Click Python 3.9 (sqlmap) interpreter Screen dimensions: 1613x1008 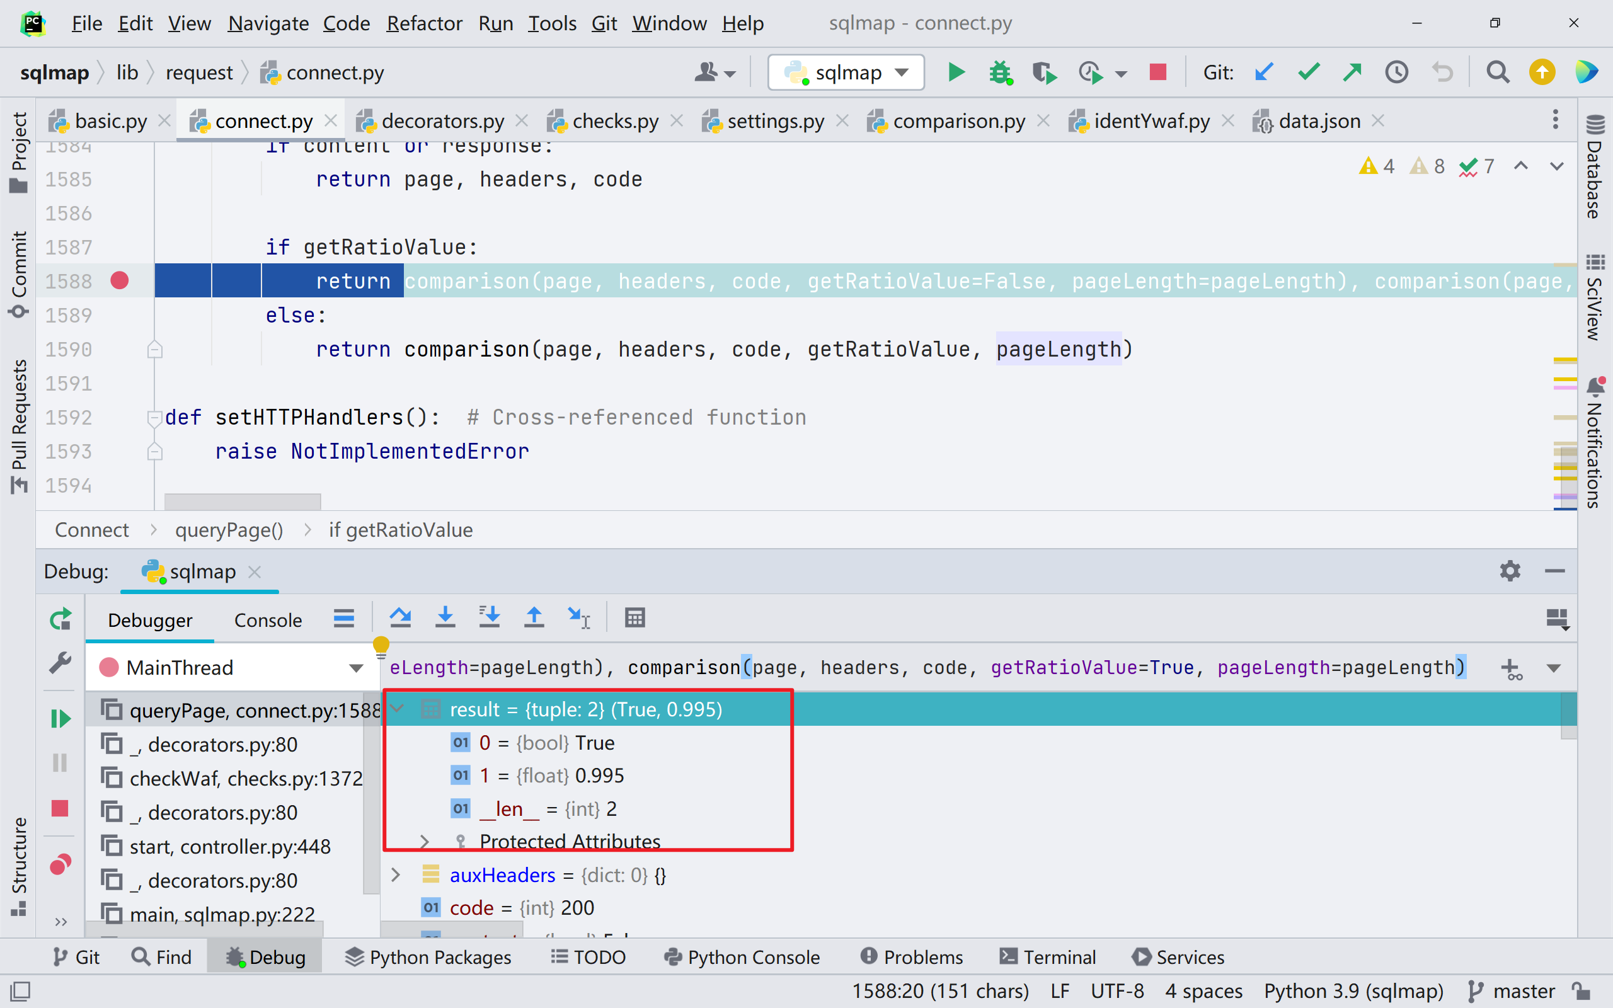(x=1353, y=992)
